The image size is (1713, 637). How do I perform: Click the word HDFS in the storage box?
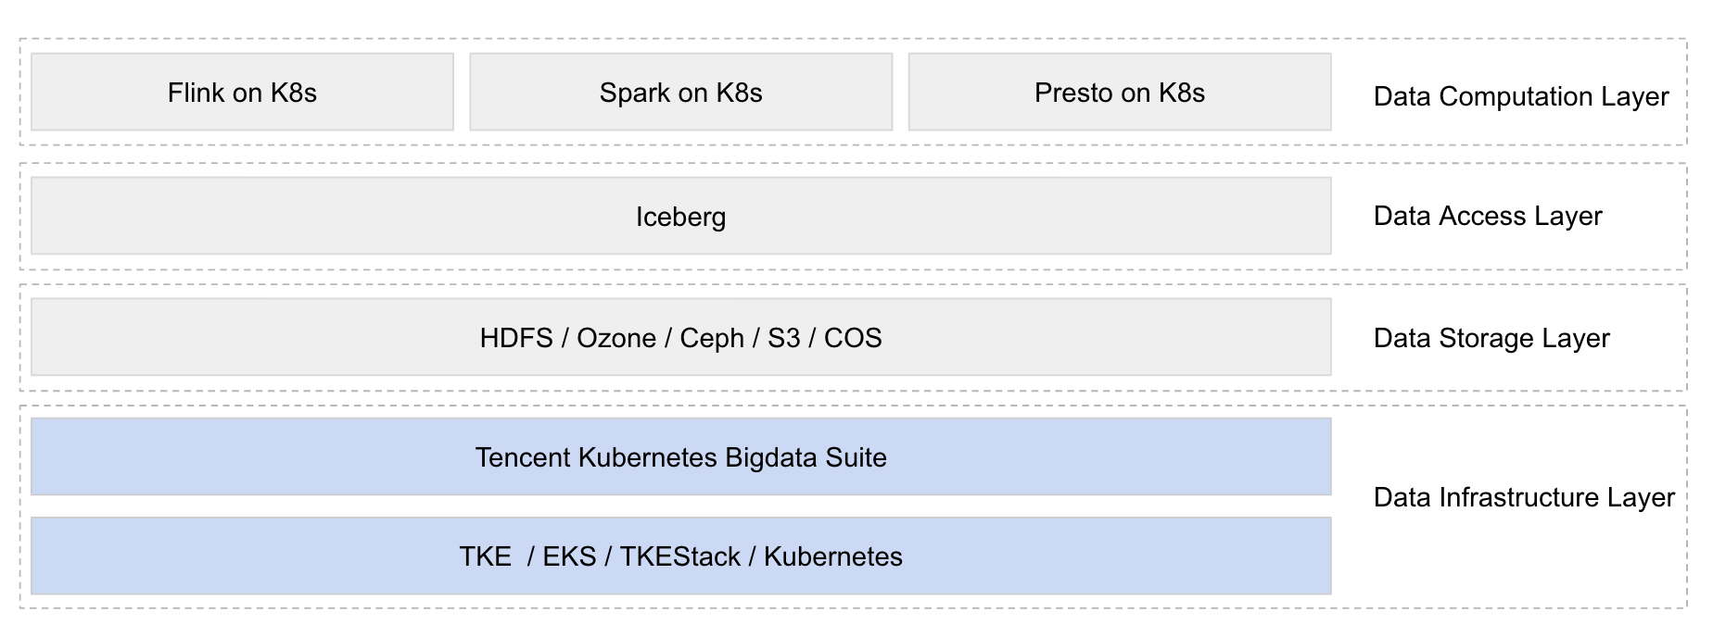(x=516, y=338)
